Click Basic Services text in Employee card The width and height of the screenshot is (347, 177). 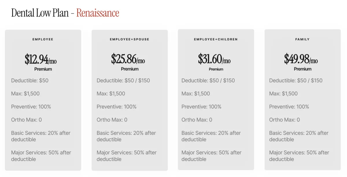point(41,136)
